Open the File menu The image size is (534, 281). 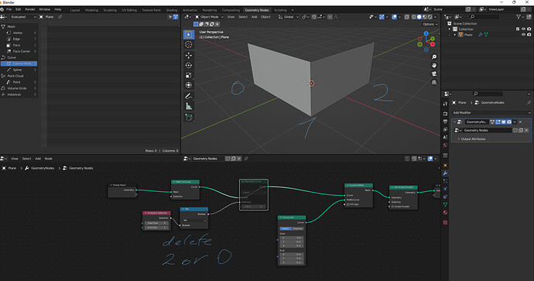(9, 9)
